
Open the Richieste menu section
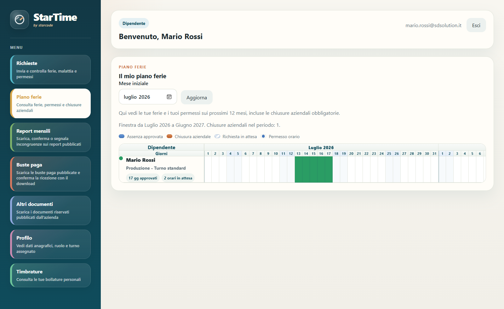pos(50,69)
